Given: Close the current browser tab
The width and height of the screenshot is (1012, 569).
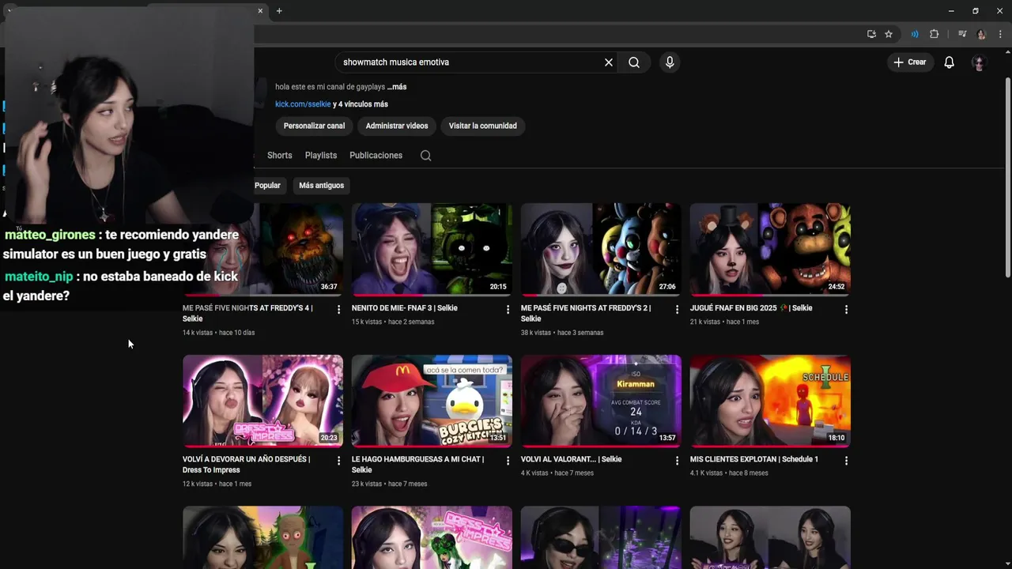Looking at the screenshot, I should point(260,11).
